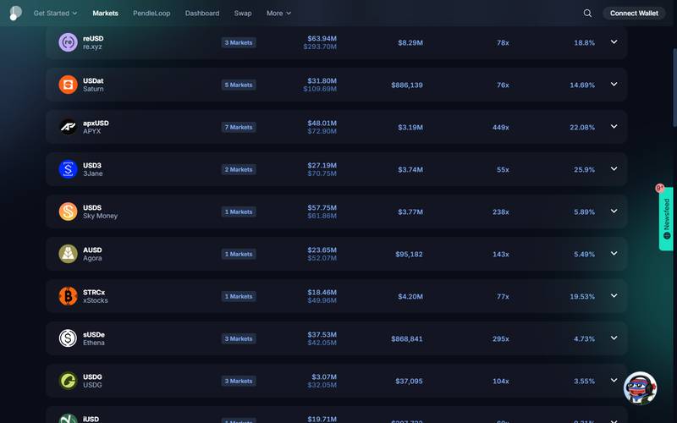Expand the apxUSD row chevron
Screen dimensions: 677x423
pyautogui.click(x=614, y=126)
